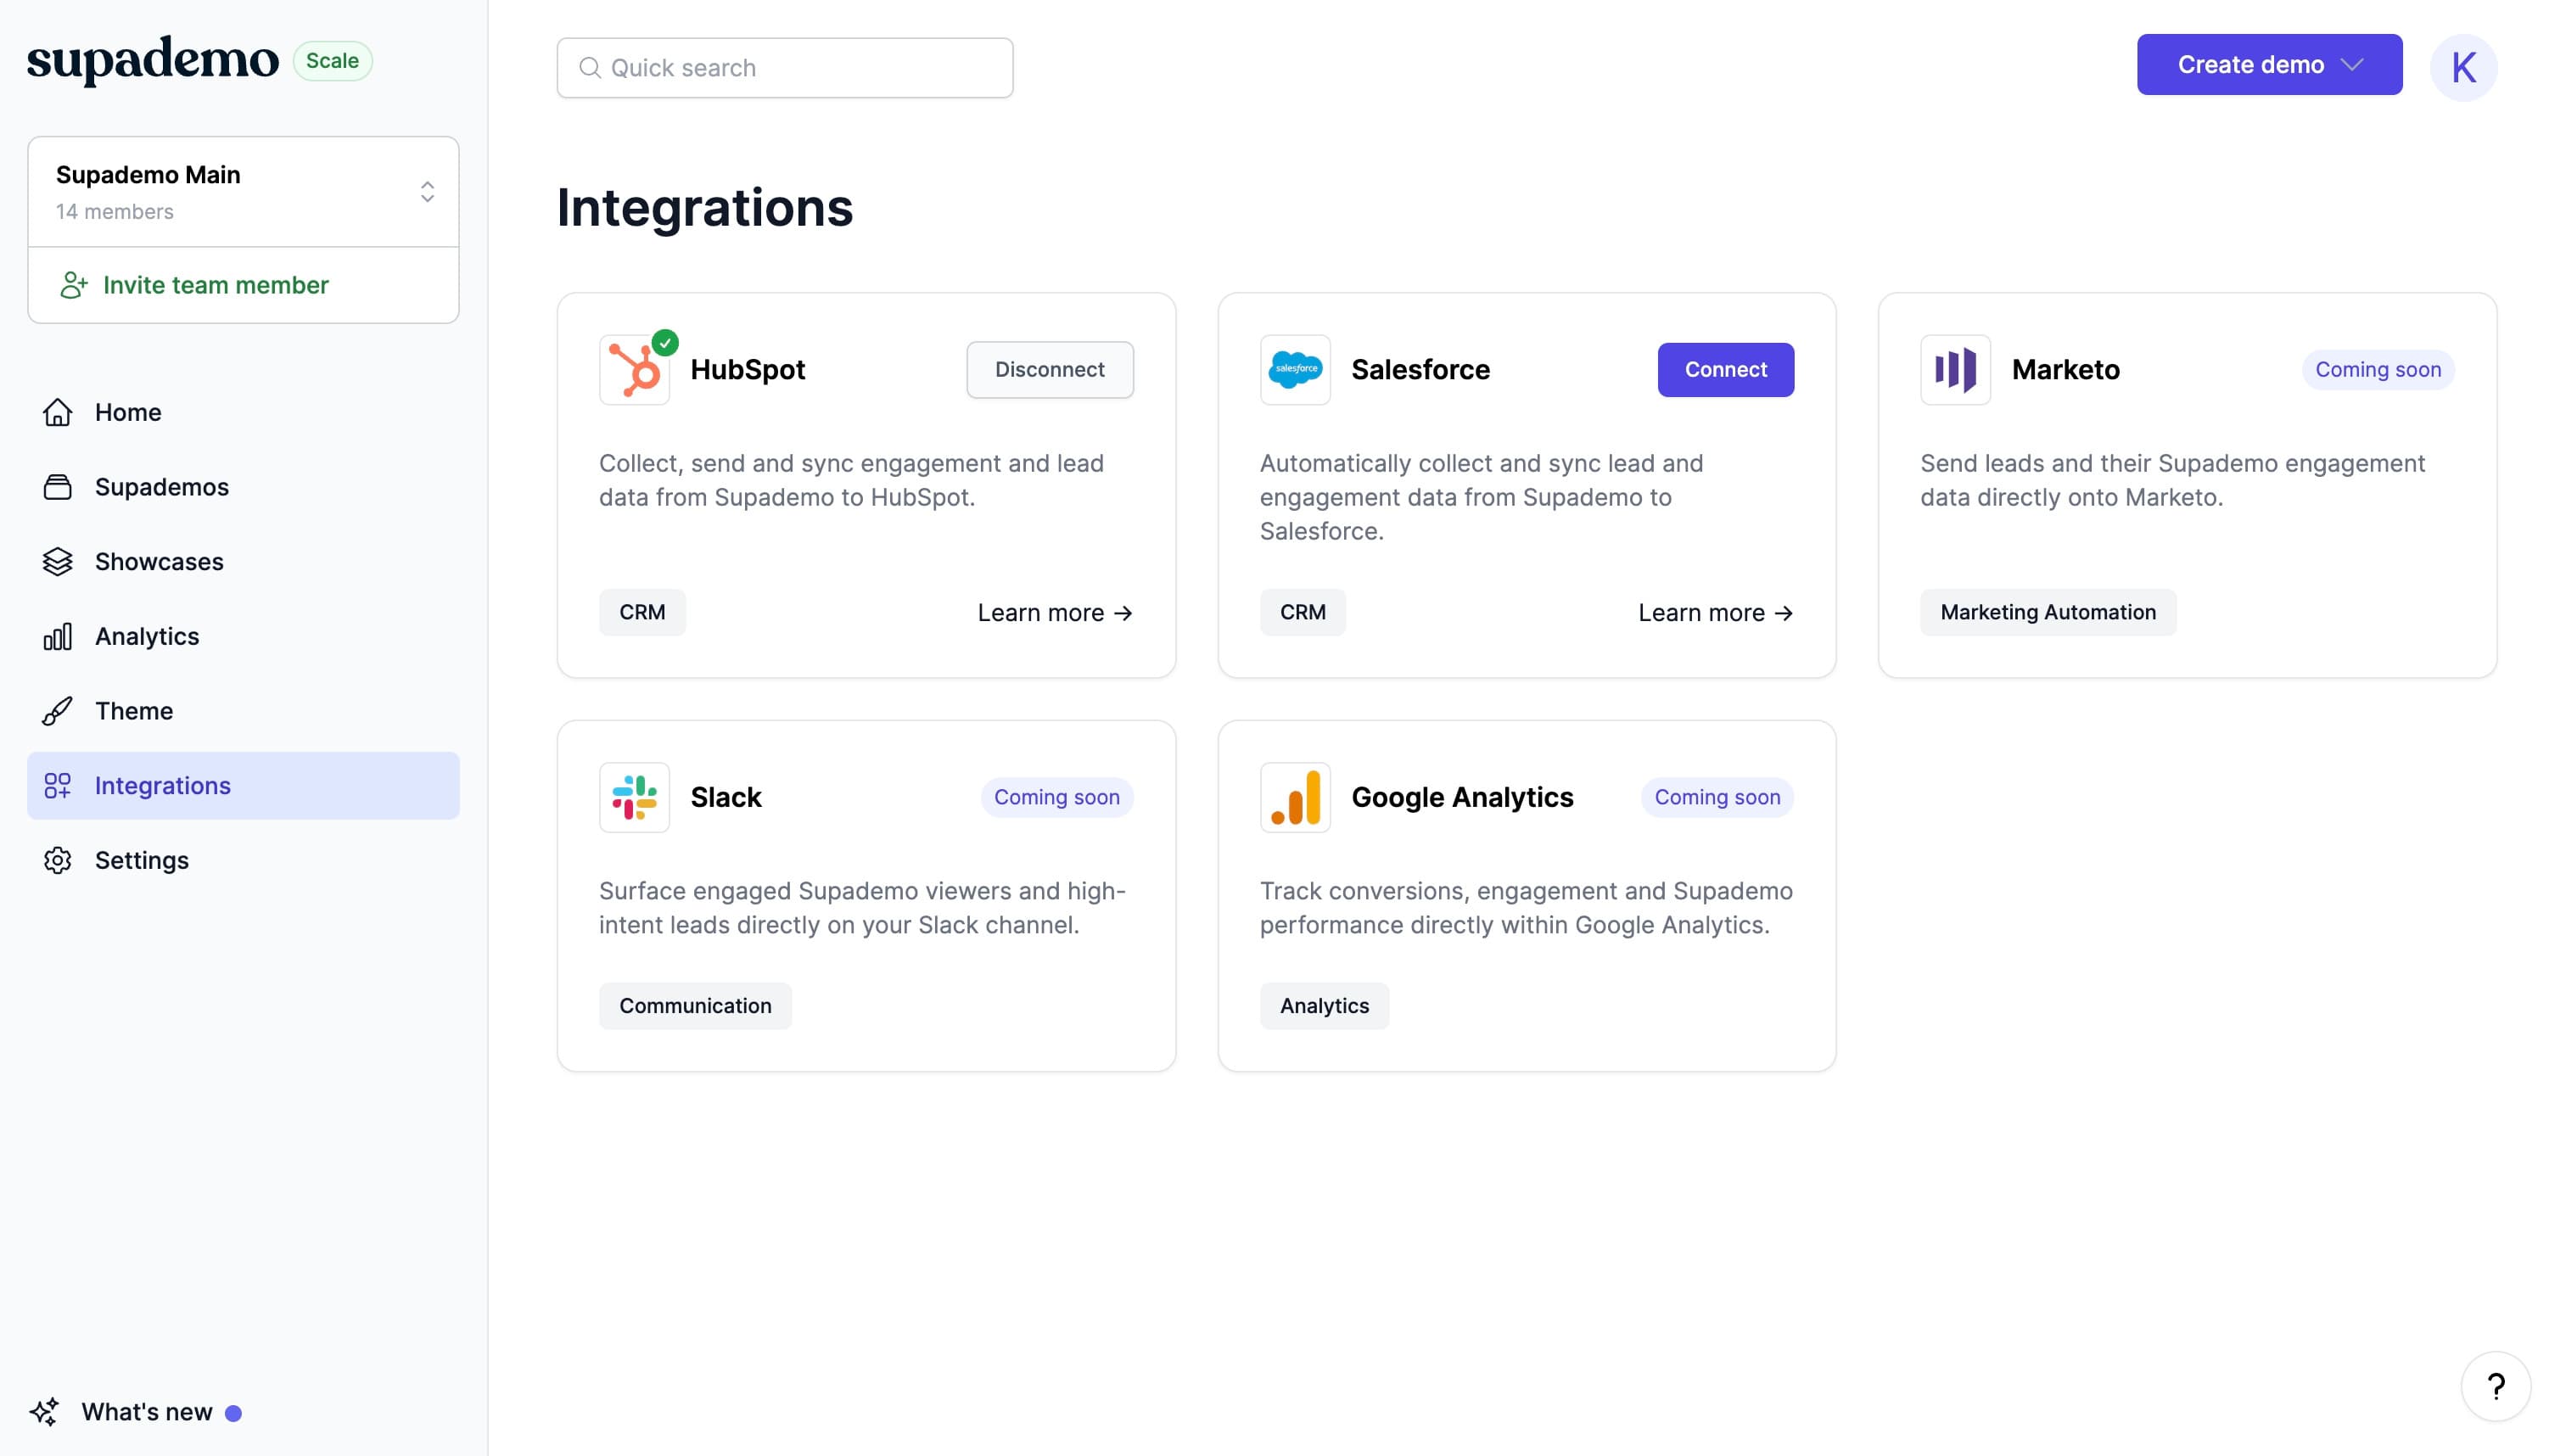
Task: Open the help question mark button
Action: coord(2495,1387)
